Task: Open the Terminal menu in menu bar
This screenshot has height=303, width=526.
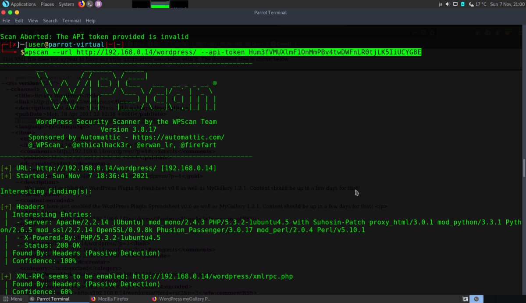Action: (x=71, y=21)
